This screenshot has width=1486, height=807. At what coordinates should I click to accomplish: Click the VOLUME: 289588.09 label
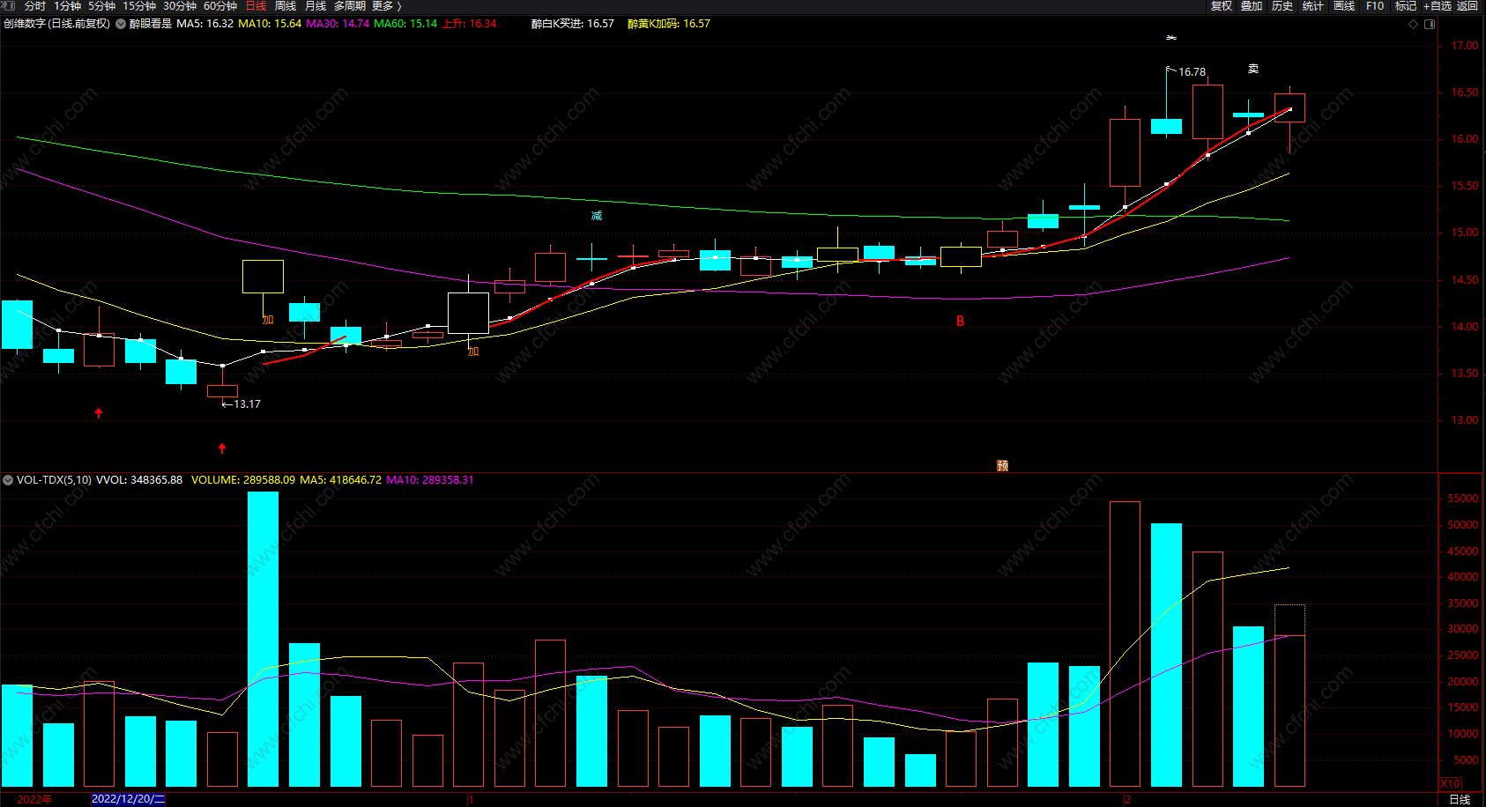[243, 480]
